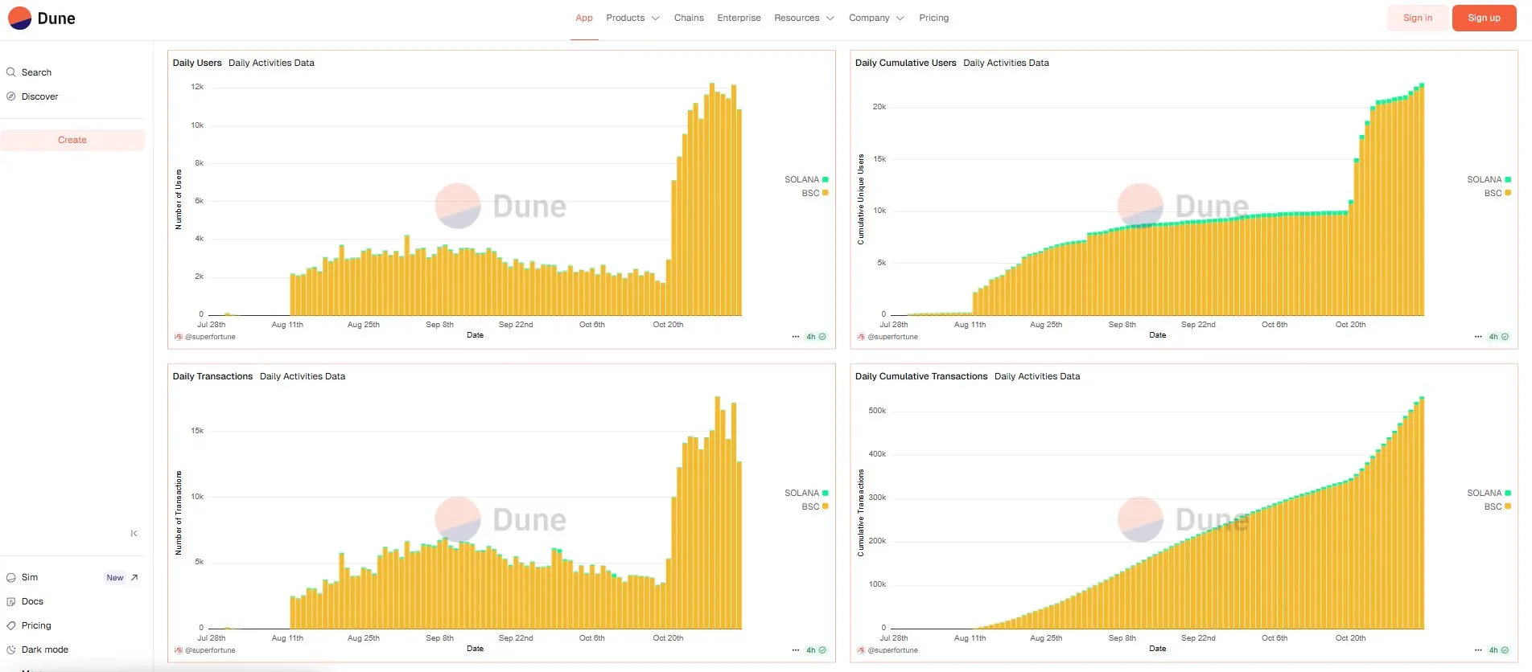Open the Company dropdown menu

point(875,18)
